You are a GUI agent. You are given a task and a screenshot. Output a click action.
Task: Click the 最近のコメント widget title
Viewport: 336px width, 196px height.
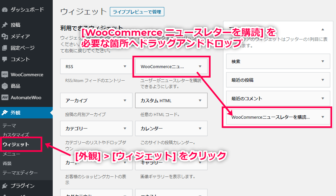click(x=247, y=99)
